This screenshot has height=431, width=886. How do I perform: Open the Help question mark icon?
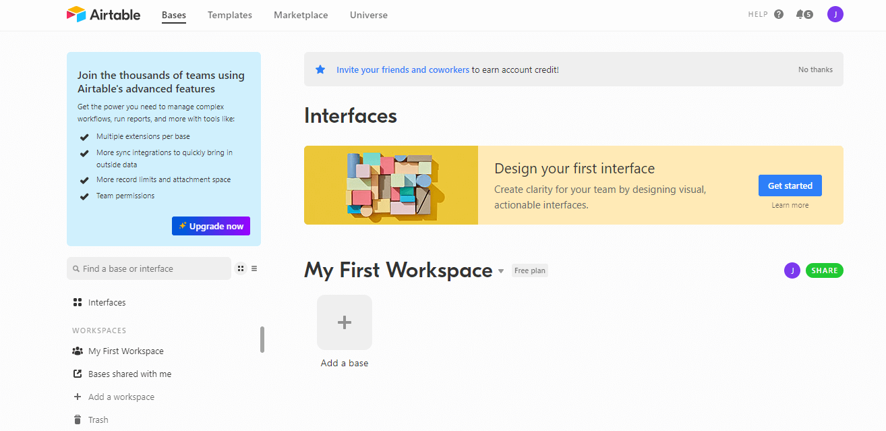pos(778,13)
